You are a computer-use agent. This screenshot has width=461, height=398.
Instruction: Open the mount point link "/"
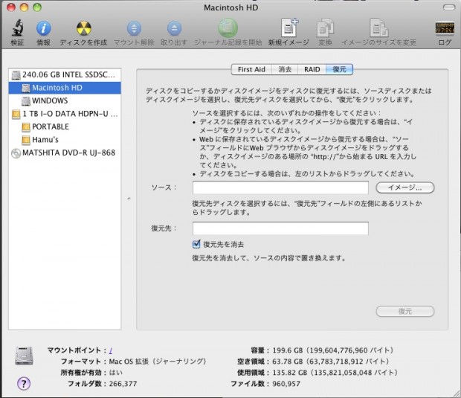[x=111, y=350]
